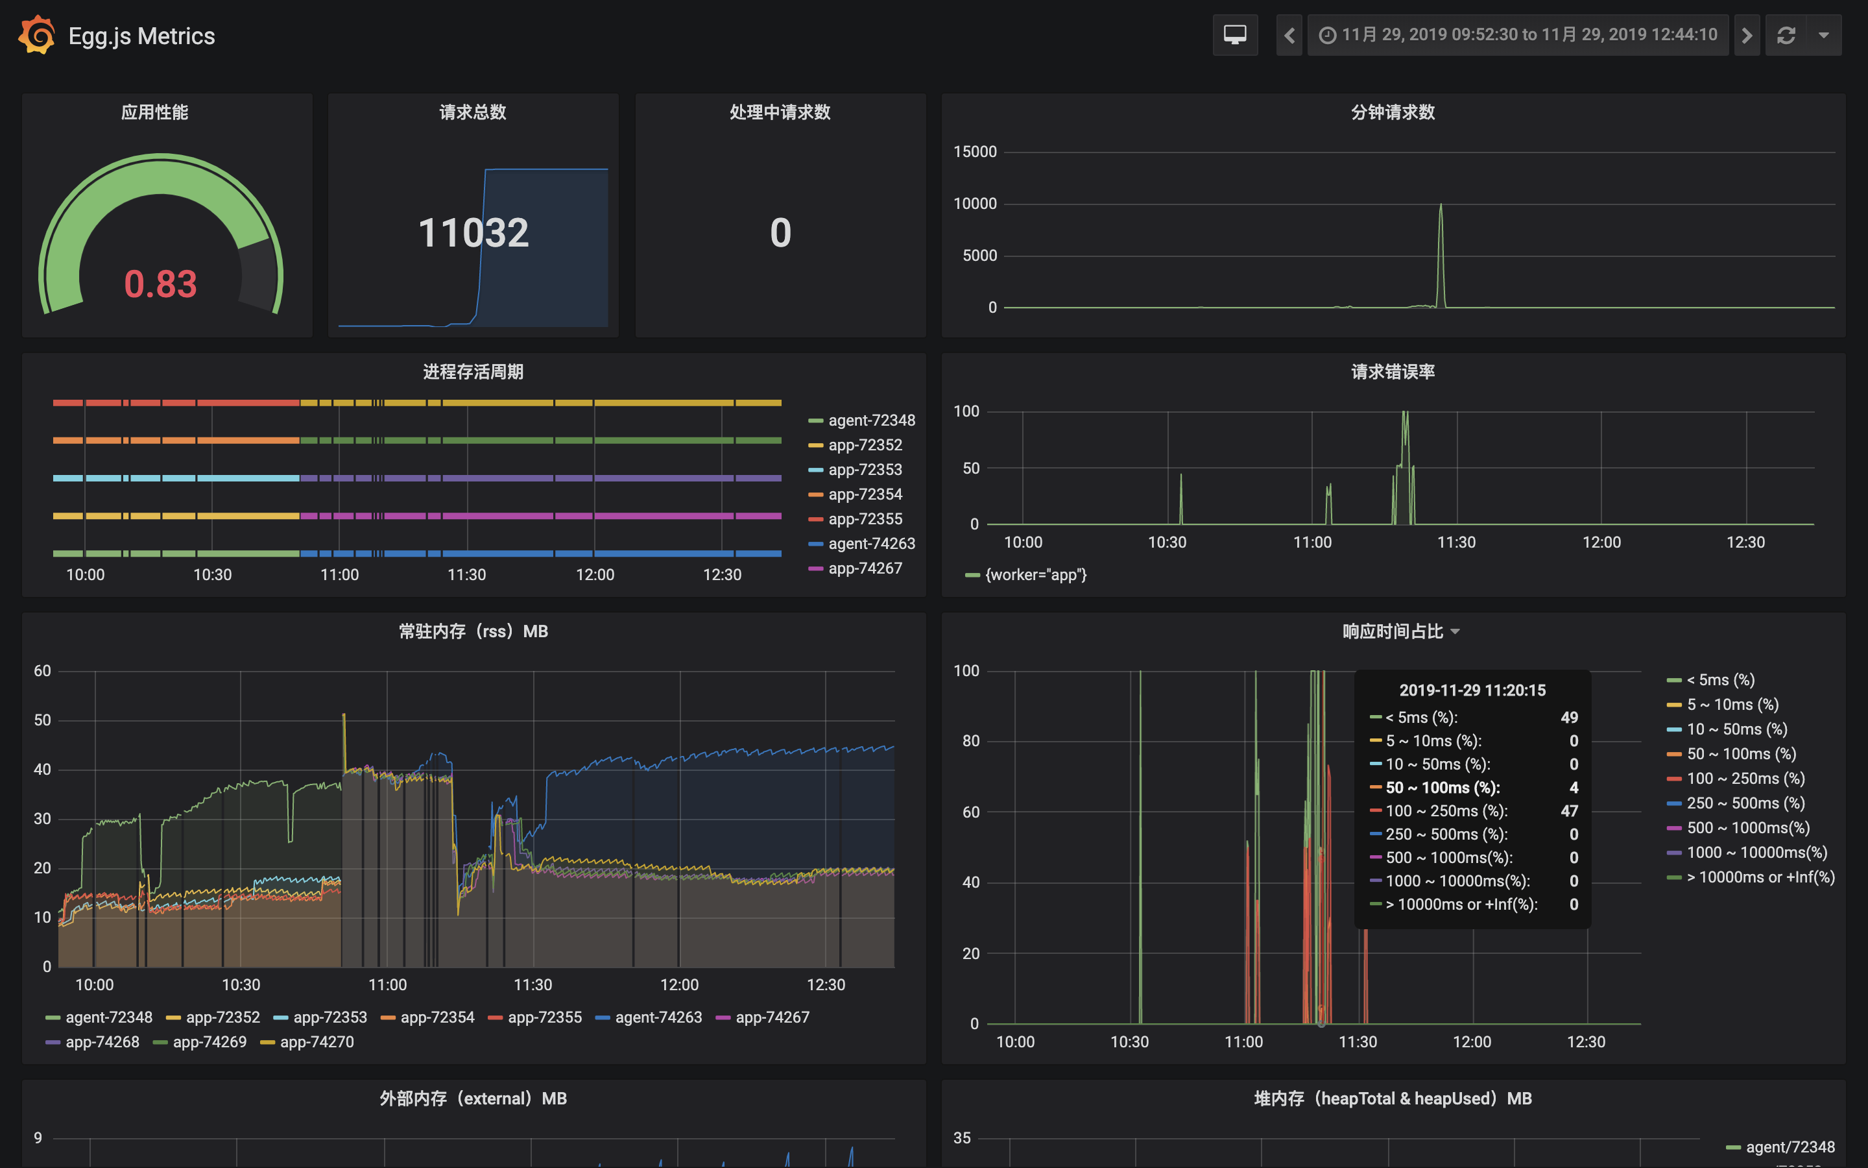Toggle the '100 ~ 250ms (%)' legend series

pos(1745,778)
